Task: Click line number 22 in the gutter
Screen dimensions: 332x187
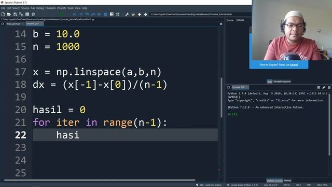Action: (21, 135)
